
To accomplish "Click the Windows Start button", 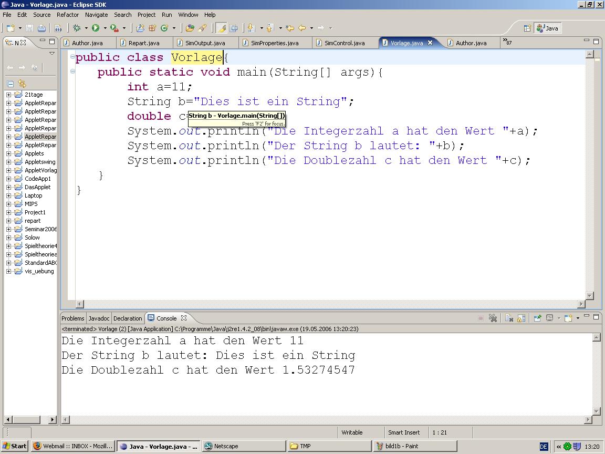I will click(x=14, y=446).
